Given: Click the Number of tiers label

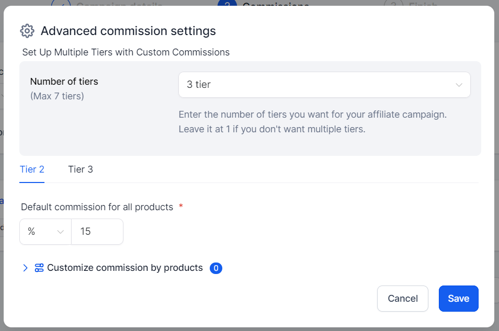Looking at the screenshot, I should pyautogui.click(x=64, y=82).
